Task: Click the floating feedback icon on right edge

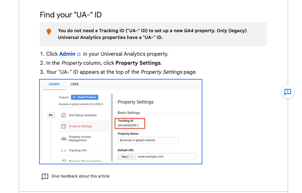Action: (x=287, y=92)
